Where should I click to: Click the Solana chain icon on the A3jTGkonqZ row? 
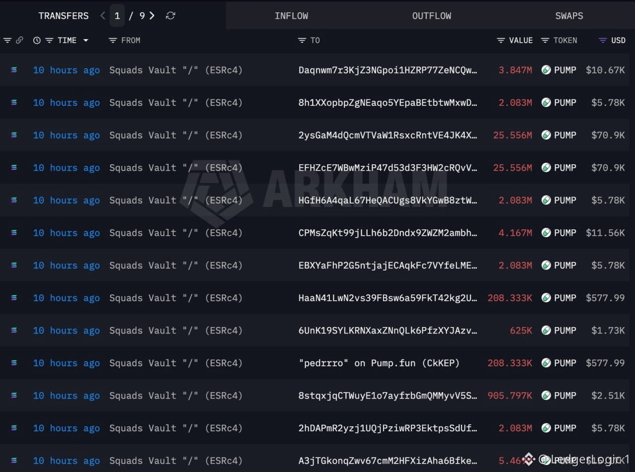tap(14, 461)
